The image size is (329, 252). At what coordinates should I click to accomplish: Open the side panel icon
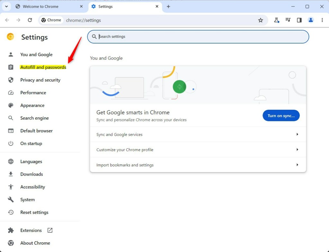pyautogui.click(x=299, y=20)
